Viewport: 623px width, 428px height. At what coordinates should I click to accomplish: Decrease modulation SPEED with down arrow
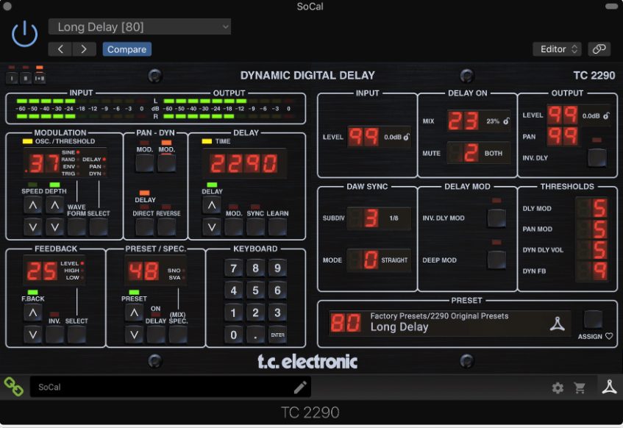click(33, 227)
